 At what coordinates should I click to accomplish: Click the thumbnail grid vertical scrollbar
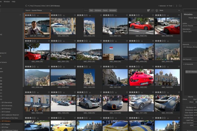point(181,51)
